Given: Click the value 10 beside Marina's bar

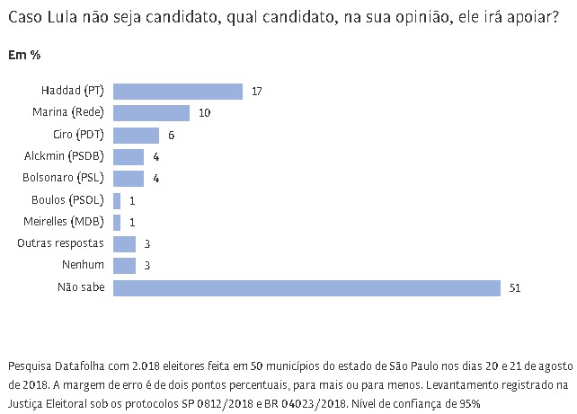Looking at the screenshot, I should tap(204, 113).
